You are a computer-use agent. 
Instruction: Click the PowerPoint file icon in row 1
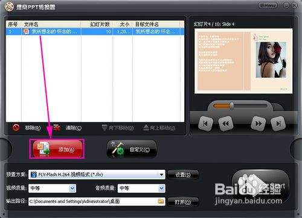click(x=26, y=31)
